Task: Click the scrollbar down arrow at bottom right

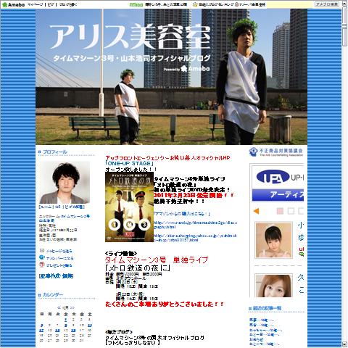Action: (344, 344)
